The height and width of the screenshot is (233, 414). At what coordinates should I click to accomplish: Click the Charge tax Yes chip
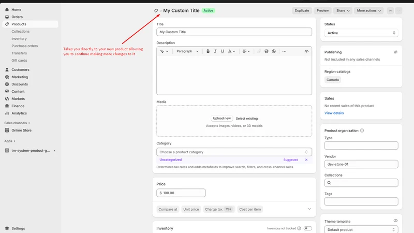coord(219,209)
